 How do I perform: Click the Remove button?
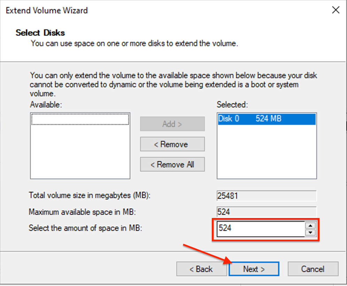pyautogui.click(x=172, y=144)
